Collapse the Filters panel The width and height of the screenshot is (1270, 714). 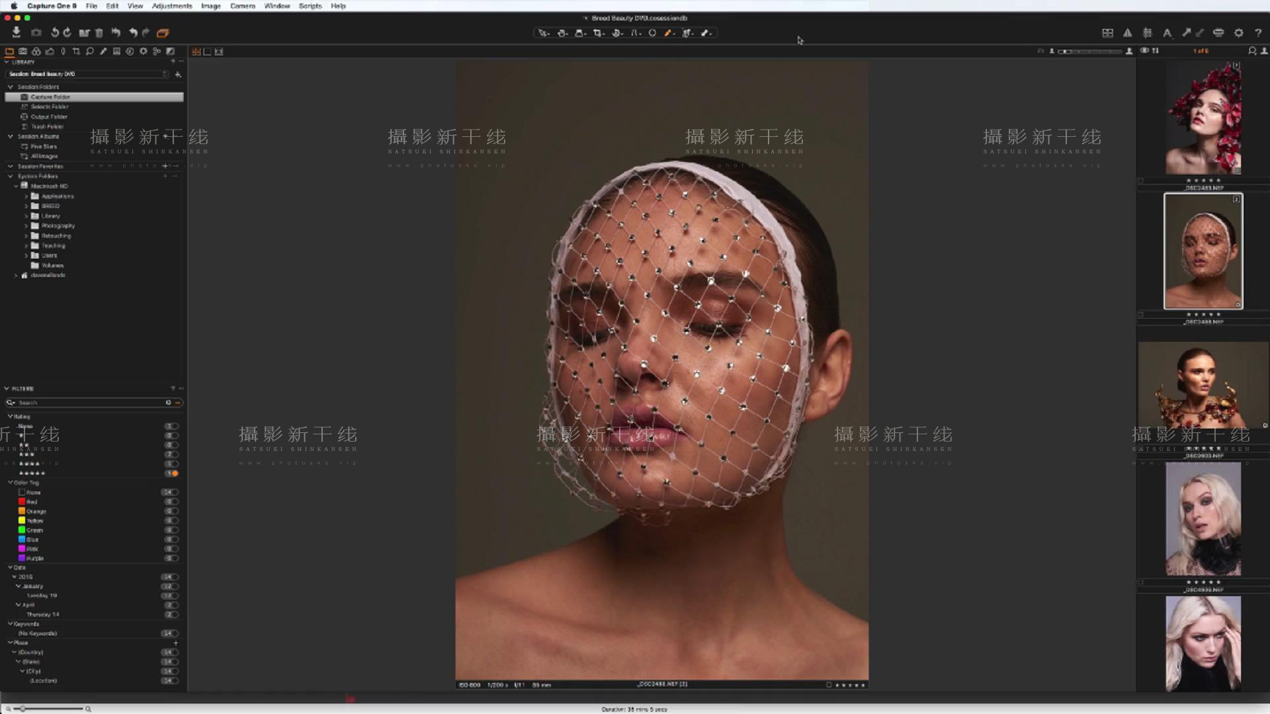click(x=7, y=389)
